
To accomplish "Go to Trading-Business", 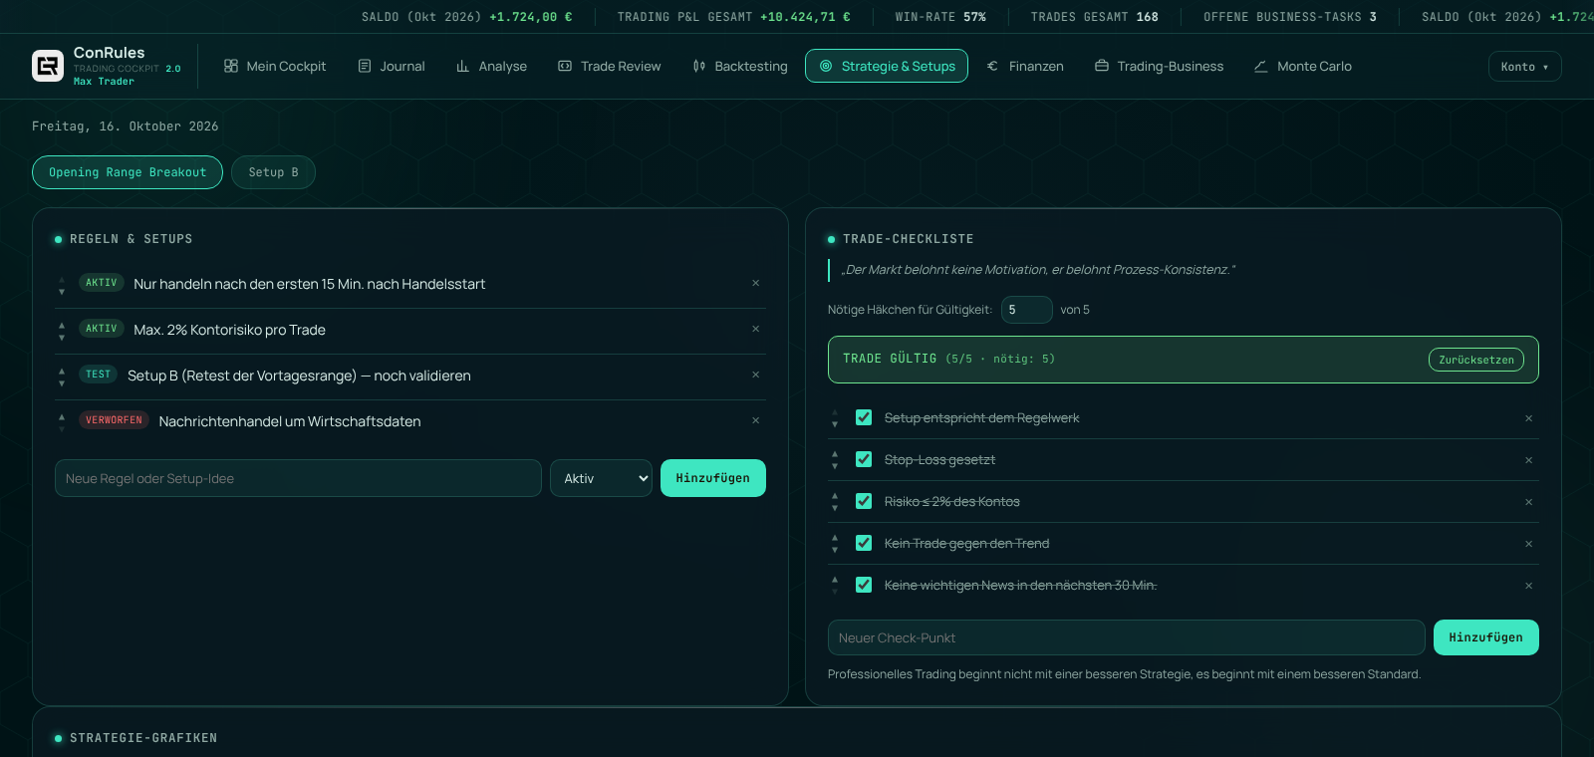I will coord(1160,66).
